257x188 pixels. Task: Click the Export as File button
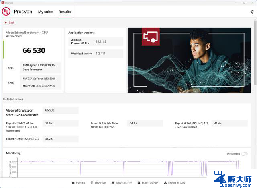122,183
